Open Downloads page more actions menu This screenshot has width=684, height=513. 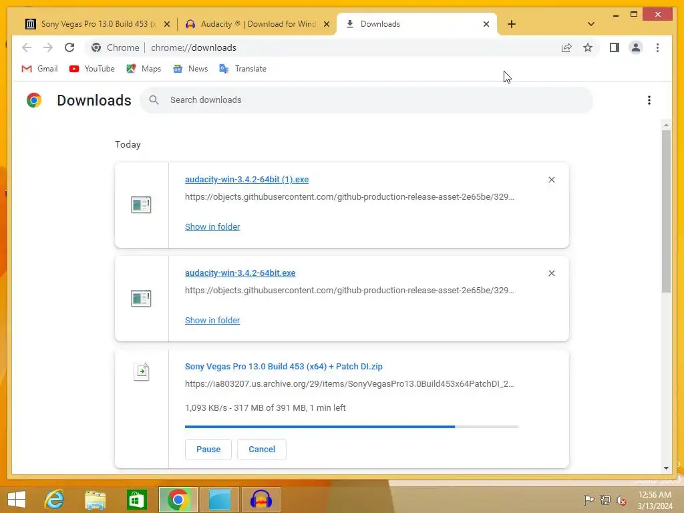(x=649, y=100)
